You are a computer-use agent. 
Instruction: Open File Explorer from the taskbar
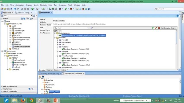pyautogui.click(x=15, y=100)
